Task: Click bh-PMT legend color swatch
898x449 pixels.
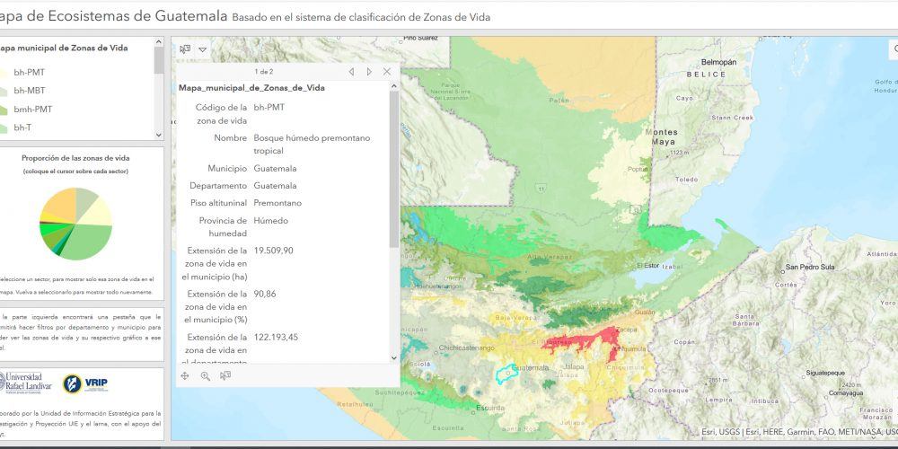Action: 4,73
